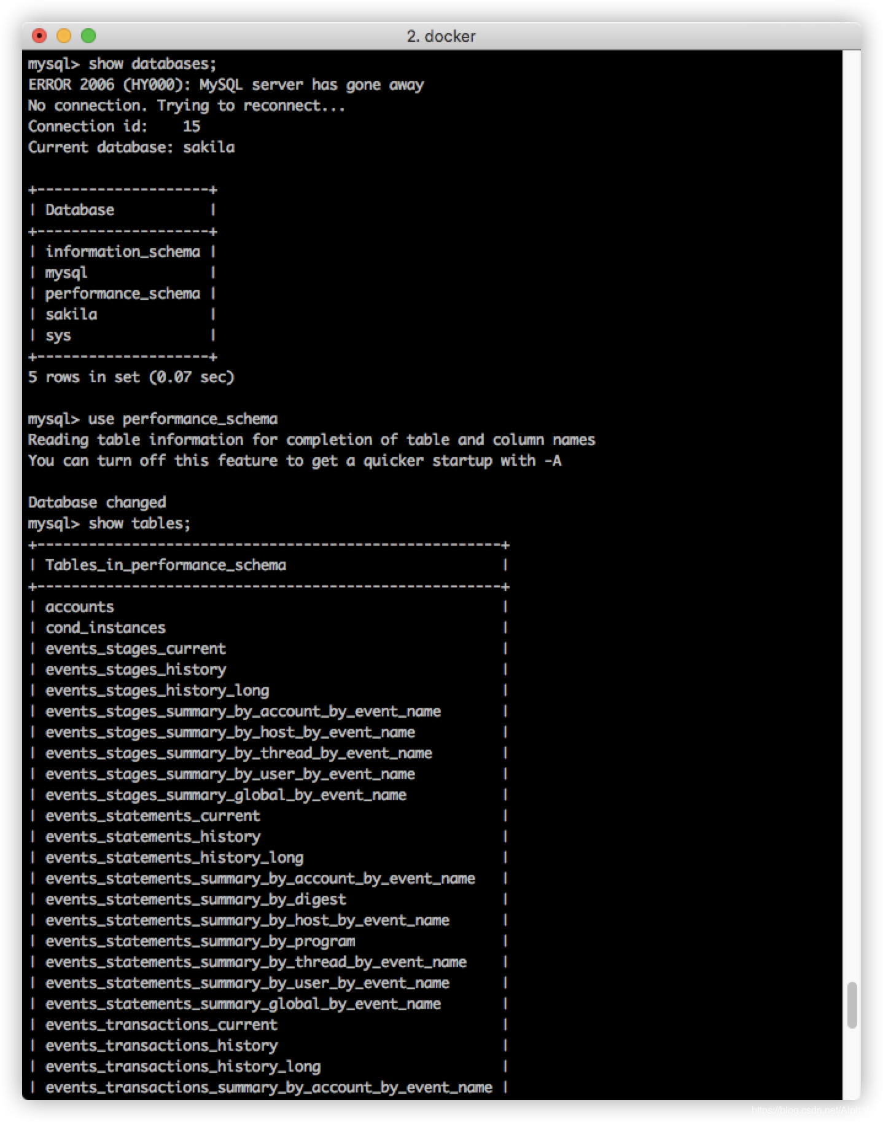Click 'Reading table information for completion' line
The height and width of the screenshot is (1122, 883).
(312, 440)
